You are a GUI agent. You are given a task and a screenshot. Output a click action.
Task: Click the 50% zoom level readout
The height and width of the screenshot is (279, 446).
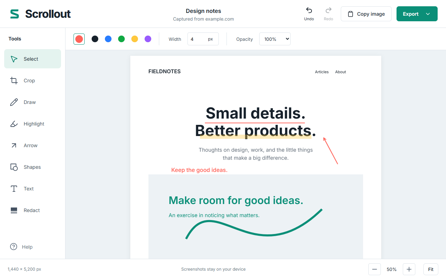(x=392, y=269)
